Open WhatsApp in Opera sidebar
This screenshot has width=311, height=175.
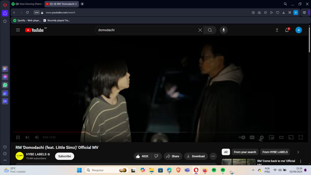pyautogui.click(x=5, y=85)
